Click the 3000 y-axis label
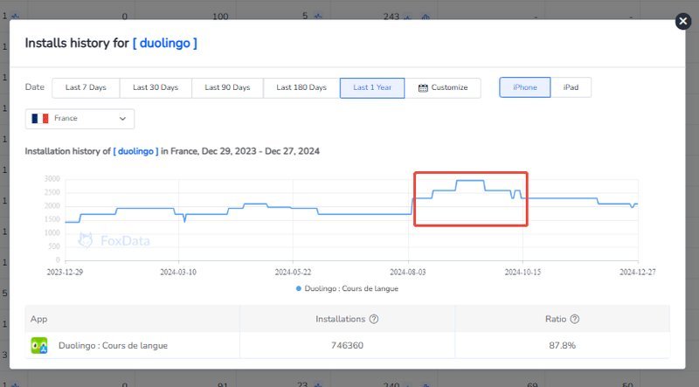This screenshot has height=387, width=699. [52, 179]
